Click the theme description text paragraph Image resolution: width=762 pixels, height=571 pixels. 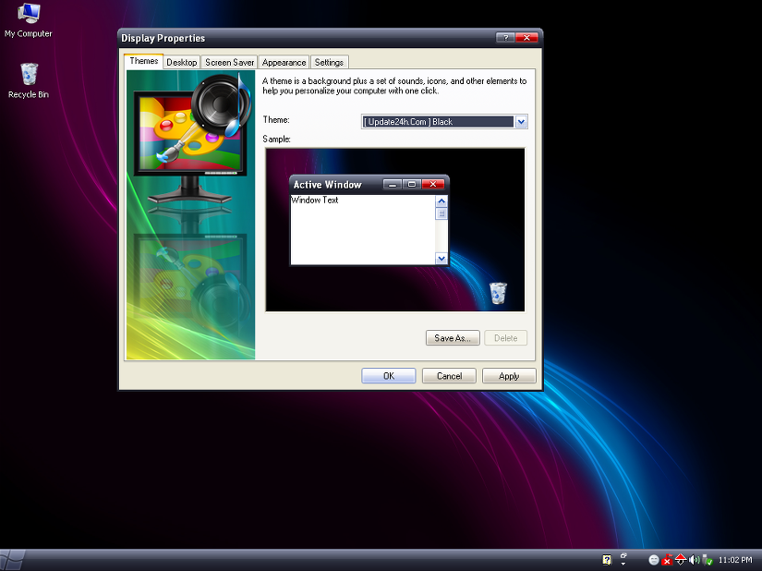(x=394, y=86)
